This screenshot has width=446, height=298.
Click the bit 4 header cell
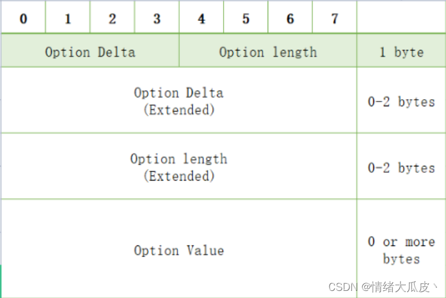click(x=201, y=18)
